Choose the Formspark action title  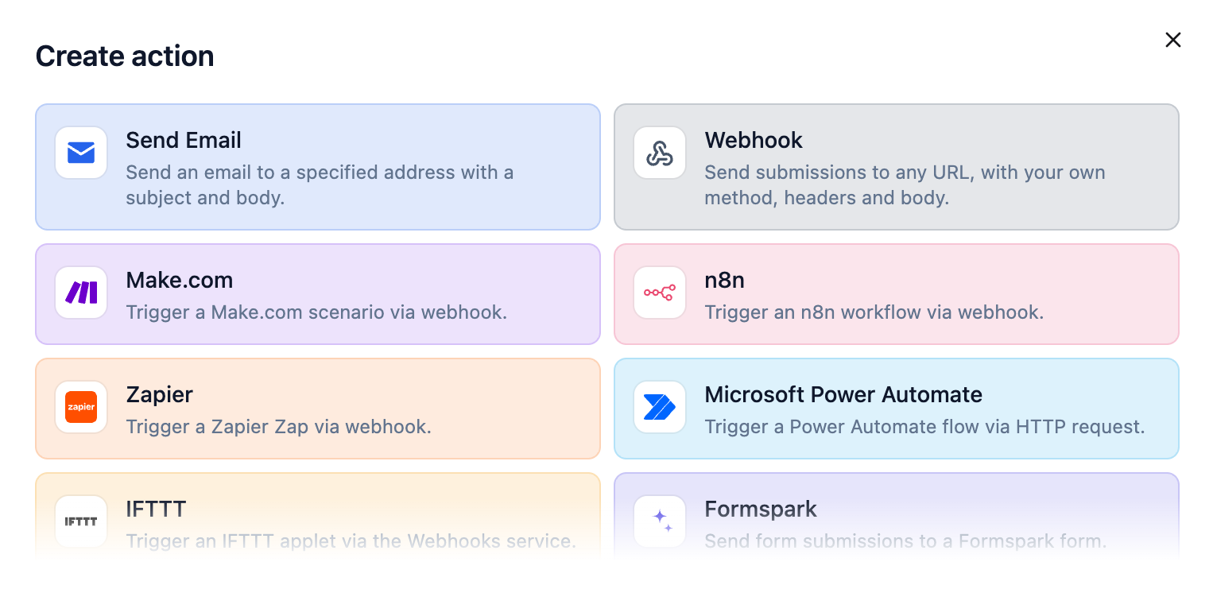761,510
